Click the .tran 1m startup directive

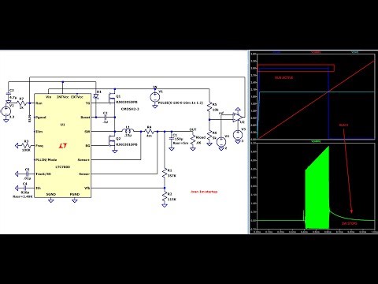pos(204,192)
